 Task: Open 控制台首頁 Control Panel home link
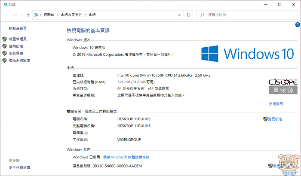18,28
